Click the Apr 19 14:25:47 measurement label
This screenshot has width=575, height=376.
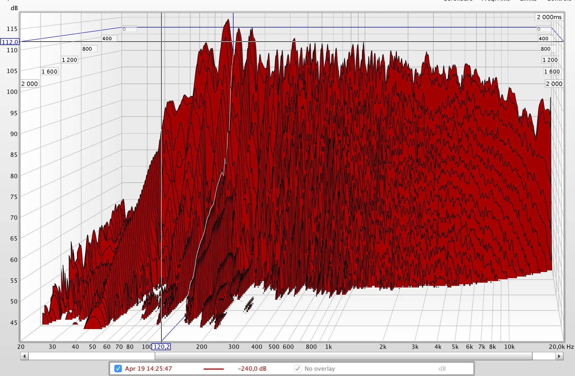point(148,369)
